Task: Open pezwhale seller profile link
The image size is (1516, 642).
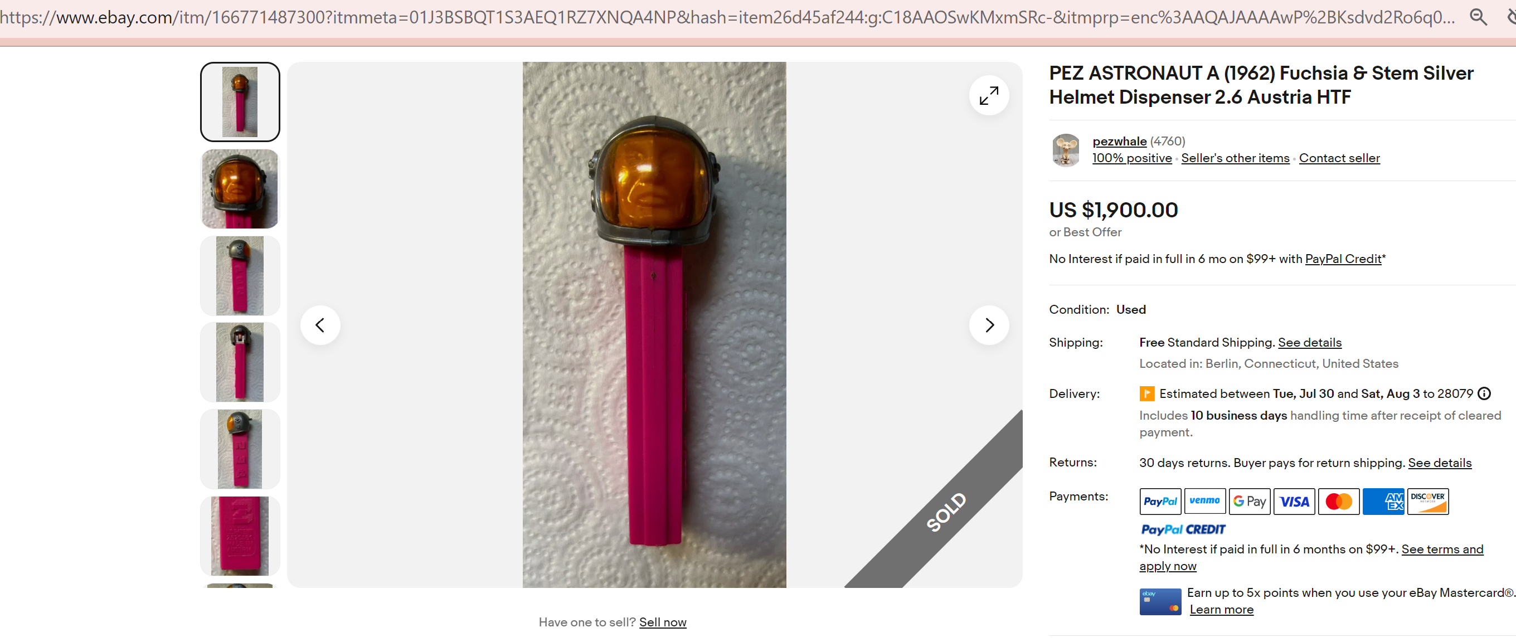Action: (x=1119, y=141)
